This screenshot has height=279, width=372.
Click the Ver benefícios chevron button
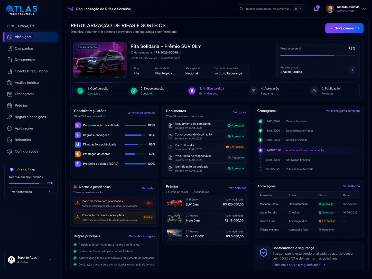[49, 192]
